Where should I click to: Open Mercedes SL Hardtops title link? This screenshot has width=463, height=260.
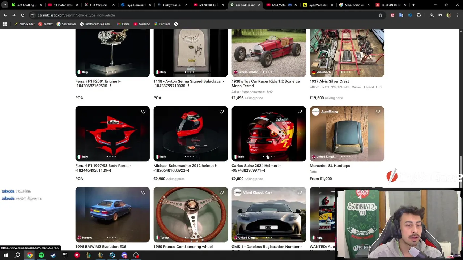(330, 166)
